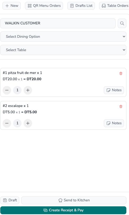Viewport: 129px width, 215px height.
Task: Click Create Receipt & Pay
Action: tap(63, 210)
